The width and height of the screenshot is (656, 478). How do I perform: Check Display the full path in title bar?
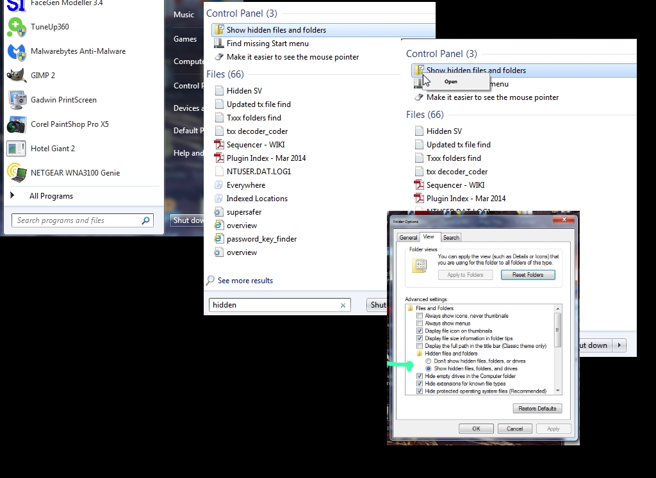[x=420, y=346]
